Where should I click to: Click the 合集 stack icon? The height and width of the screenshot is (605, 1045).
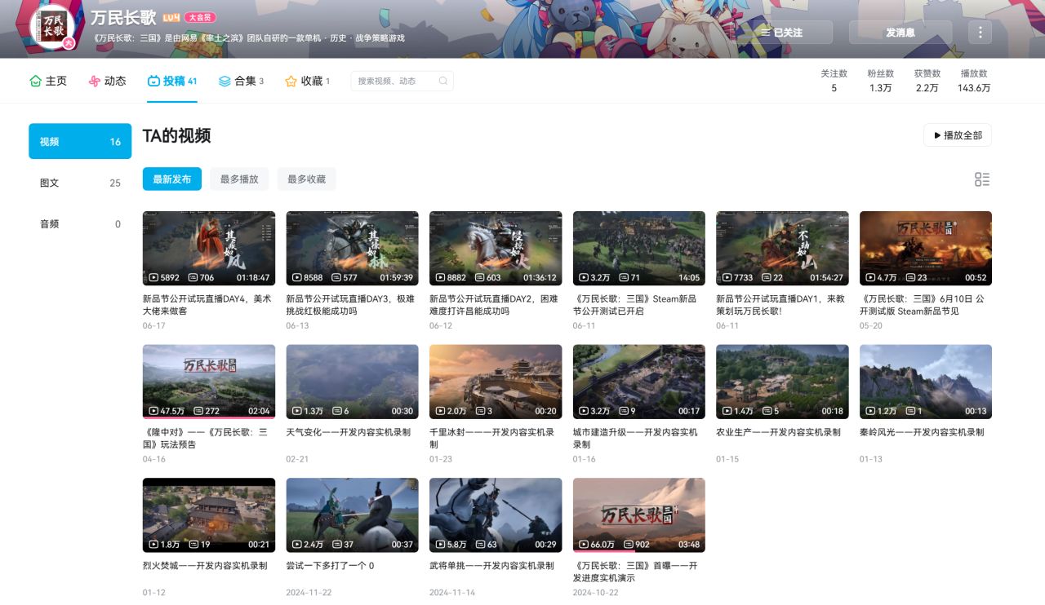225,81
